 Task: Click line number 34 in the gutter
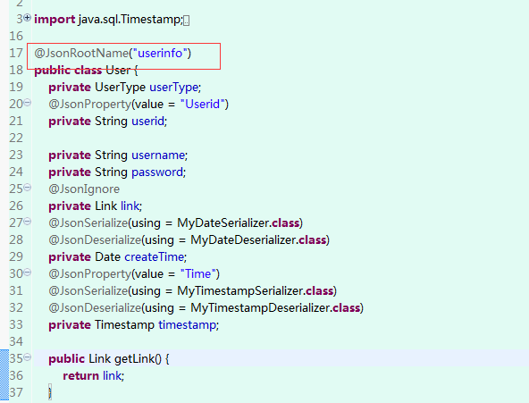pos(16,341)
